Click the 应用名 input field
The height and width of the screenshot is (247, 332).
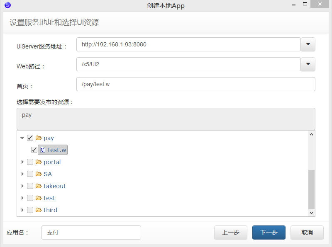pyautogui.click(x=91, y=232)
